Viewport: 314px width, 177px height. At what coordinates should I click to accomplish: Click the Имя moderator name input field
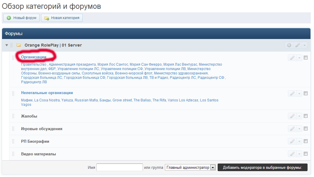(x=120, y=167)
